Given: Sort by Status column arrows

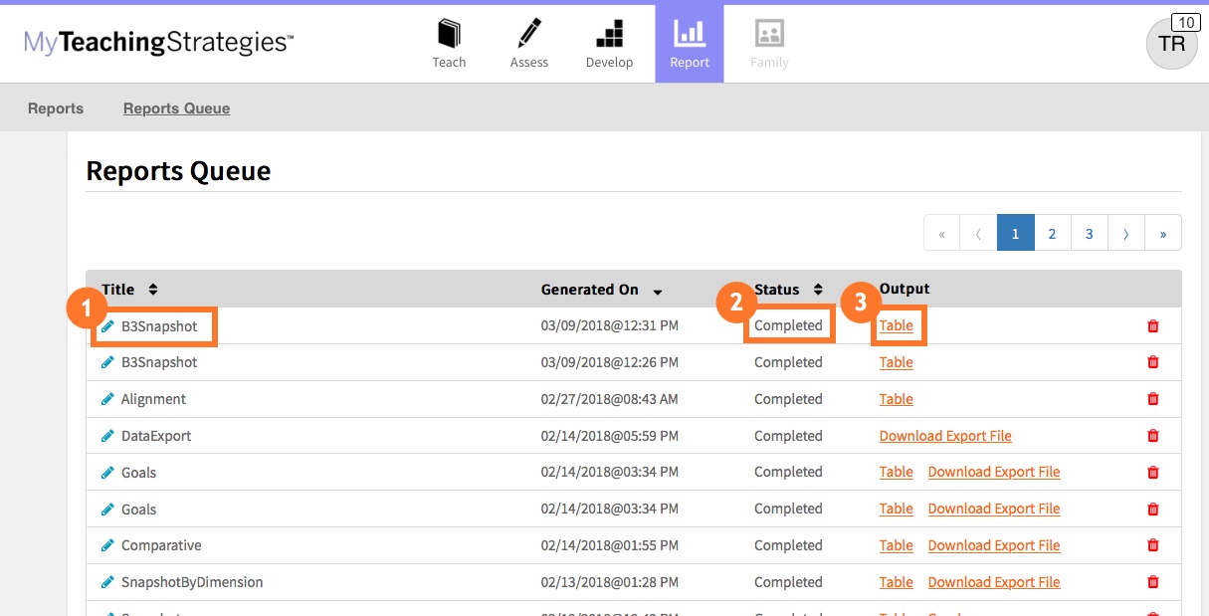Looking at the screenshot, I should pos(818,290).
